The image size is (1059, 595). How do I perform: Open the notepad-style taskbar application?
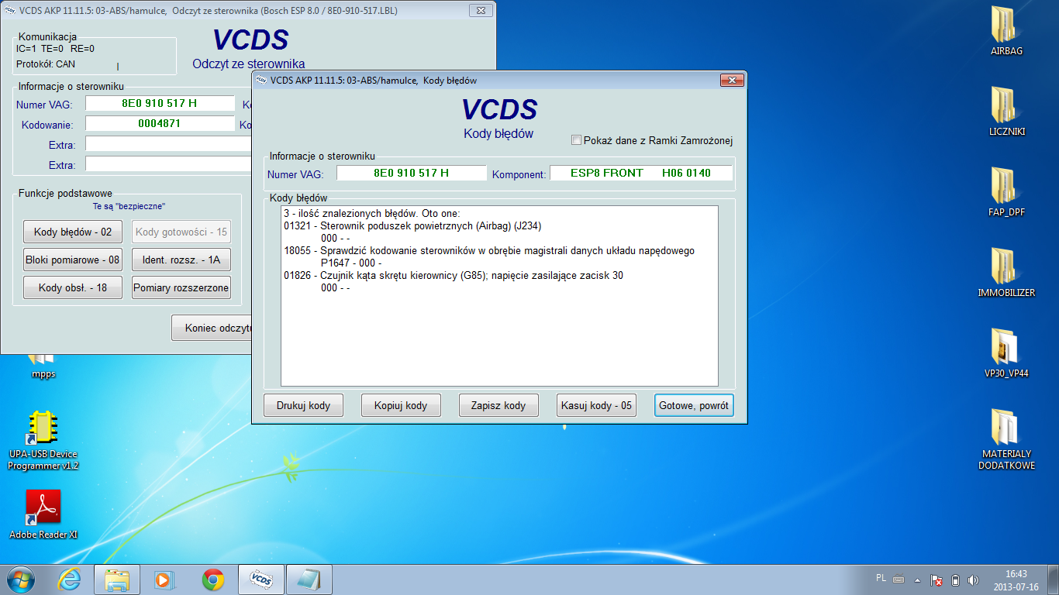point(309,579)
